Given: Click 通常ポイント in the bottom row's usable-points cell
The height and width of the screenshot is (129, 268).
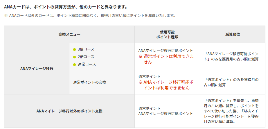Looking at the screenshot, I should 149,108.
